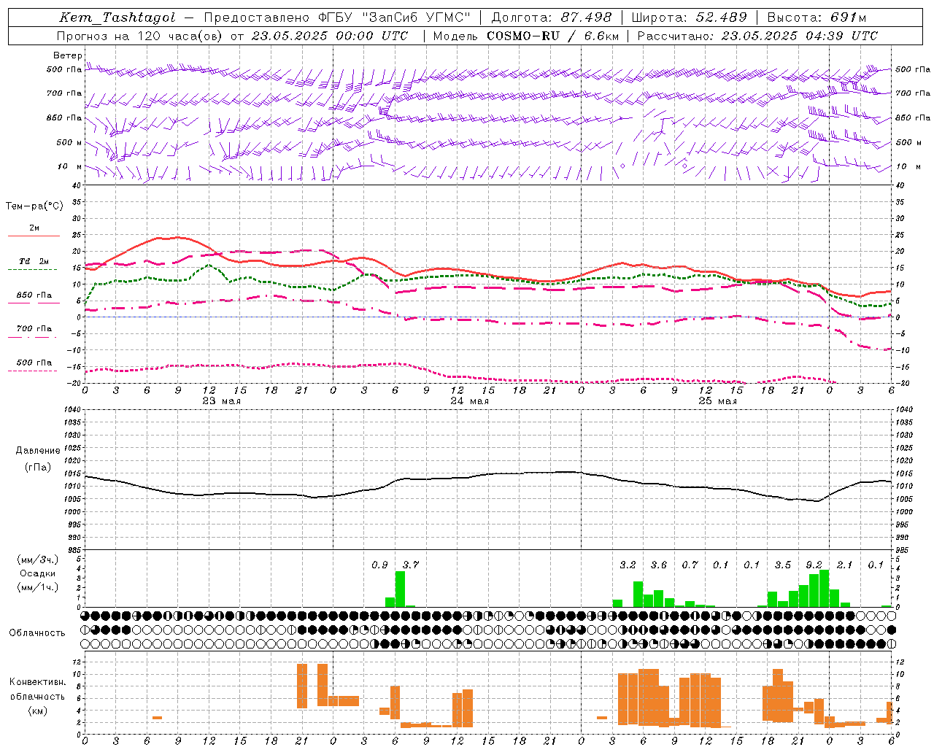The width and height of the screenshot is (934, 747).
Task: Select the (гПа) pressure unit label
Action: 36,468
